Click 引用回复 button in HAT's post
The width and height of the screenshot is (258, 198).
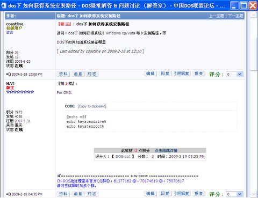[x=182, y=193]
